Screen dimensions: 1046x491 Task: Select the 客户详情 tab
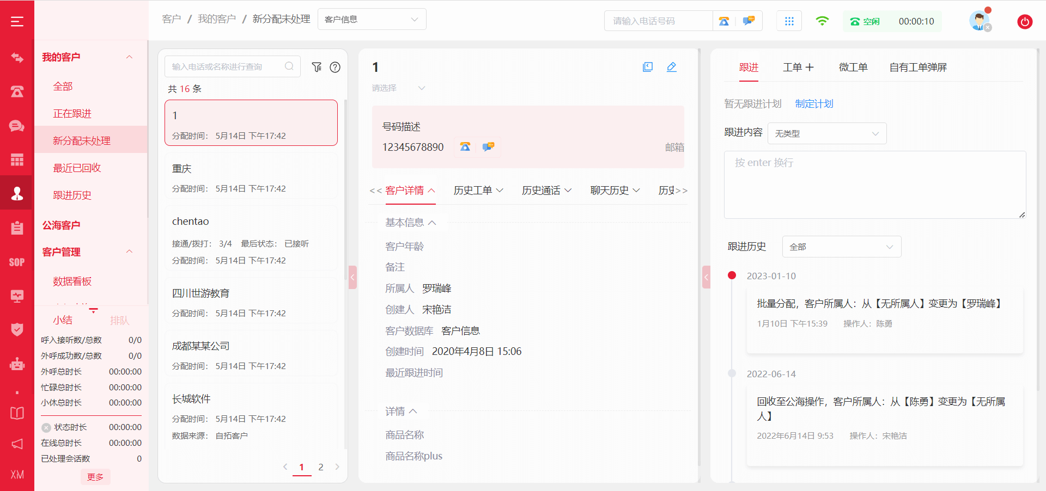coord(410,191)
